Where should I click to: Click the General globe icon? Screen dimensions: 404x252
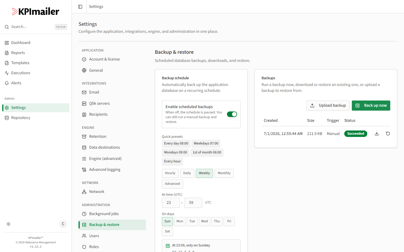click(x=84, y=71)
